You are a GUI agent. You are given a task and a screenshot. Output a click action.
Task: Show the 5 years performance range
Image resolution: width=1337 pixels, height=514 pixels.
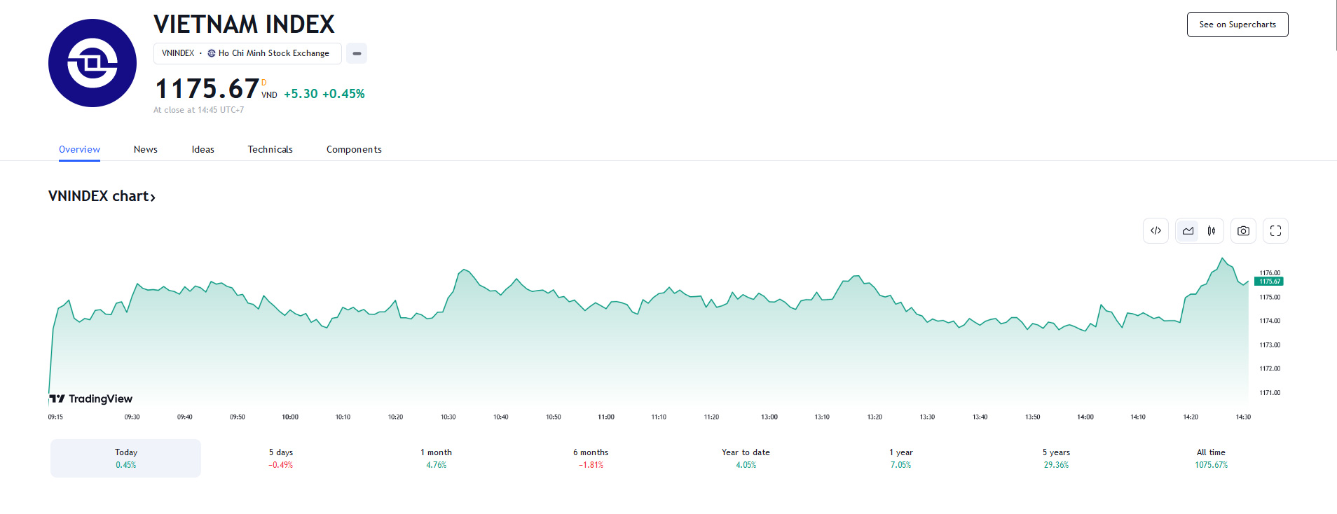1056,458
